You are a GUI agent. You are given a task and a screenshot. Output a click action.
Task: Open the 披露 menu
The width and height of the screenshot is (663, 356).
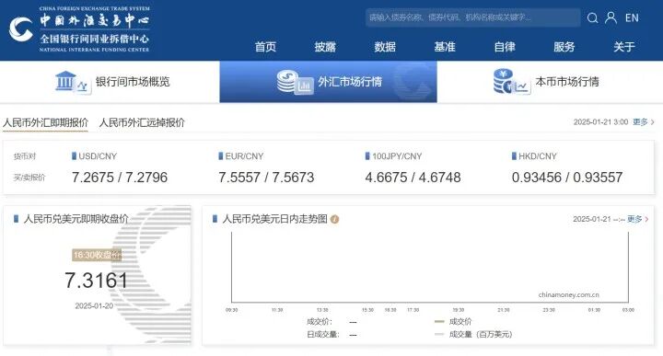325,46
